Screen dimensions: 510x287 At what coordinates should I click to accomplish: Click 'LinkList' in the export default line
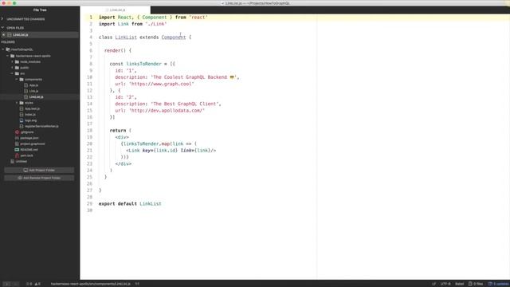click(x=151, y=204)
